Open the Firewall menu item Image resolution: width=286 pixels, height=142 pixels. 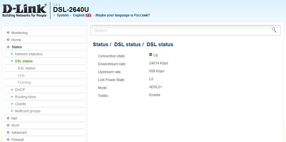tap(45, 139)
